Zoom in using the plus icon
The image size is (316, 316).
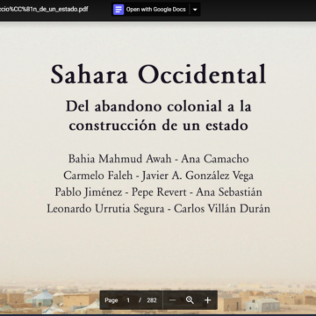coord(208,300)
